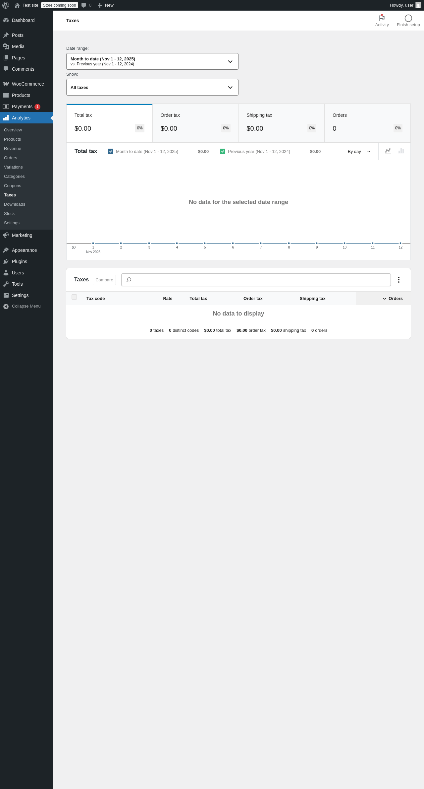Open Analytics Overview link

click(x=13, y=130)
